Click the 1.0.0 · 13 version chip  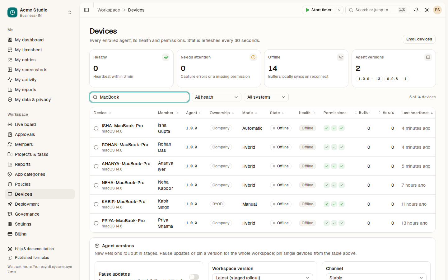[369, 79]
